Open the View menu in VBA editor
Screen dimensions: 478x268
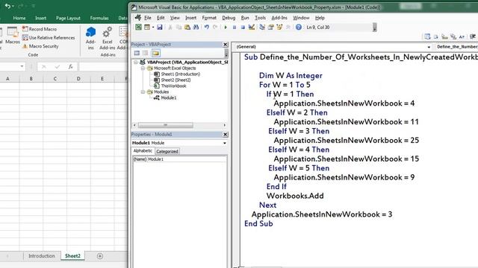(175, 18)
